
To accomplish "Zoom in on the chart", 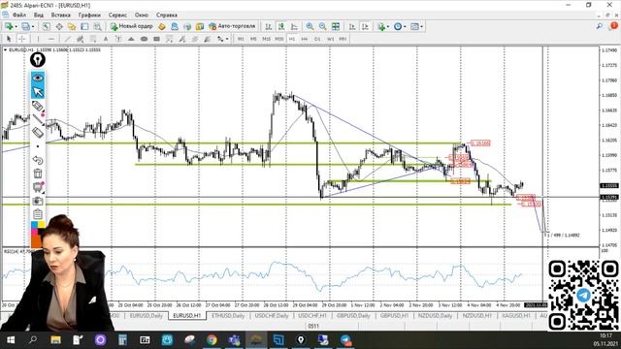I will coord(310,26).
